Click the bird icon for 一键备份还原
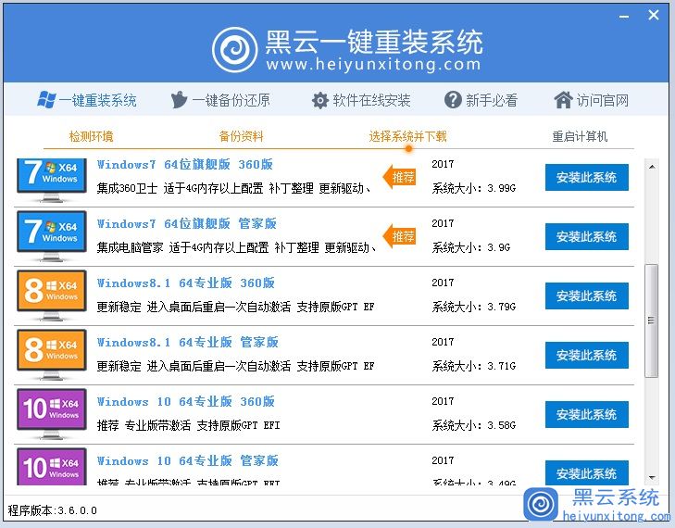This screenshot has height=528, width=675. coord(179,100)
